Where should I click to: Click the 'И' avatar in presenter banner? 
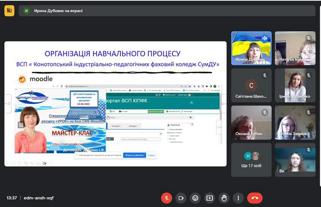point(26,10)
